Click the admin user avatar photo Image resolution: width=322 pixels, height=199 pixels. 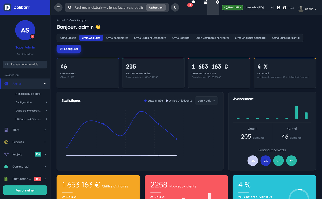[x=301, y=9]
